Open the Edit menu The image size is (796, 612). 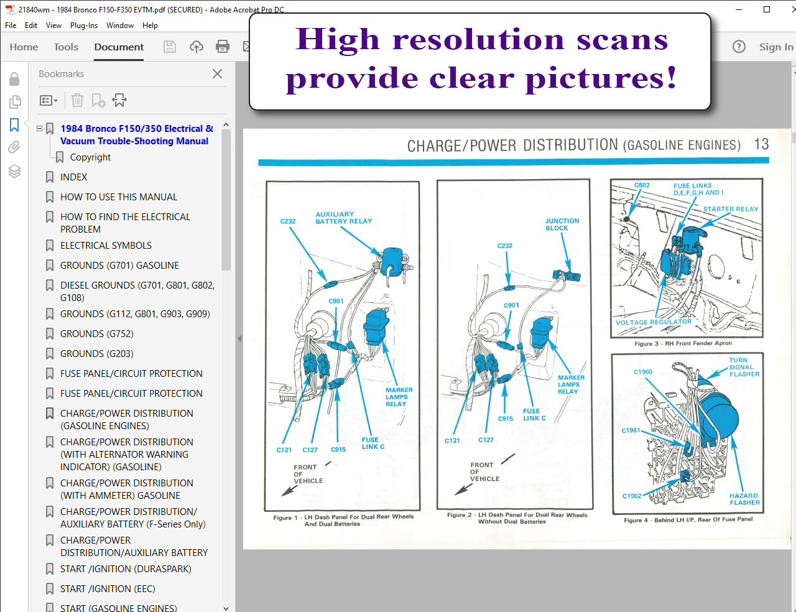click(x=31, y=25)
